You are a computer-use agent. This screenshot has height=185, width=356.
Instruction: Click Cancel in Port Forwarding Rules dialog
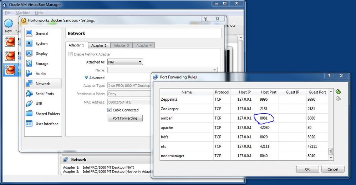(332, 169)
